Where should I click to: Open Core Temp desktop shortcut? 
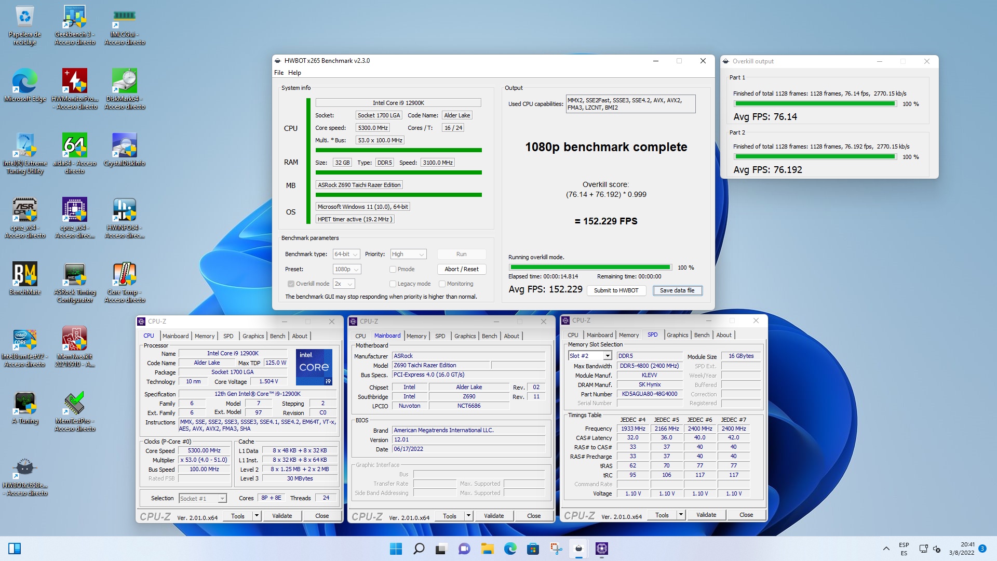(125, 283)
